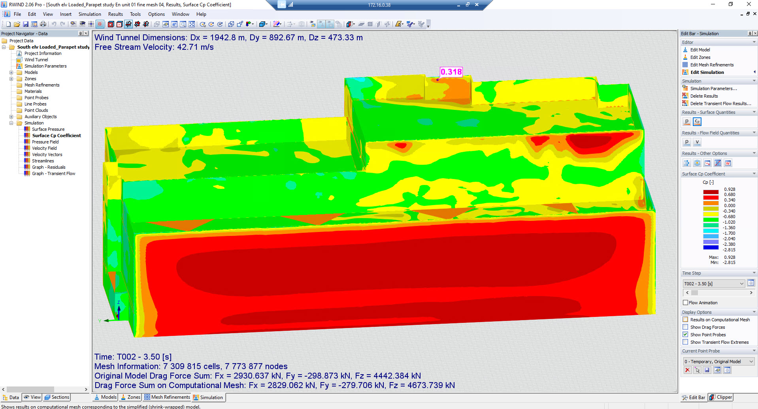Select the Cp surface quantity button
This screenshot has height=409, width=758.
click(697, 122)
